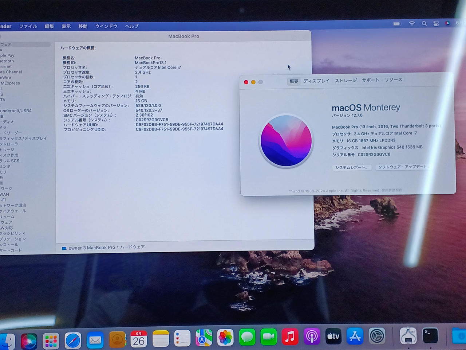
Task: Open the App Store icon
Action: [355, 337]
